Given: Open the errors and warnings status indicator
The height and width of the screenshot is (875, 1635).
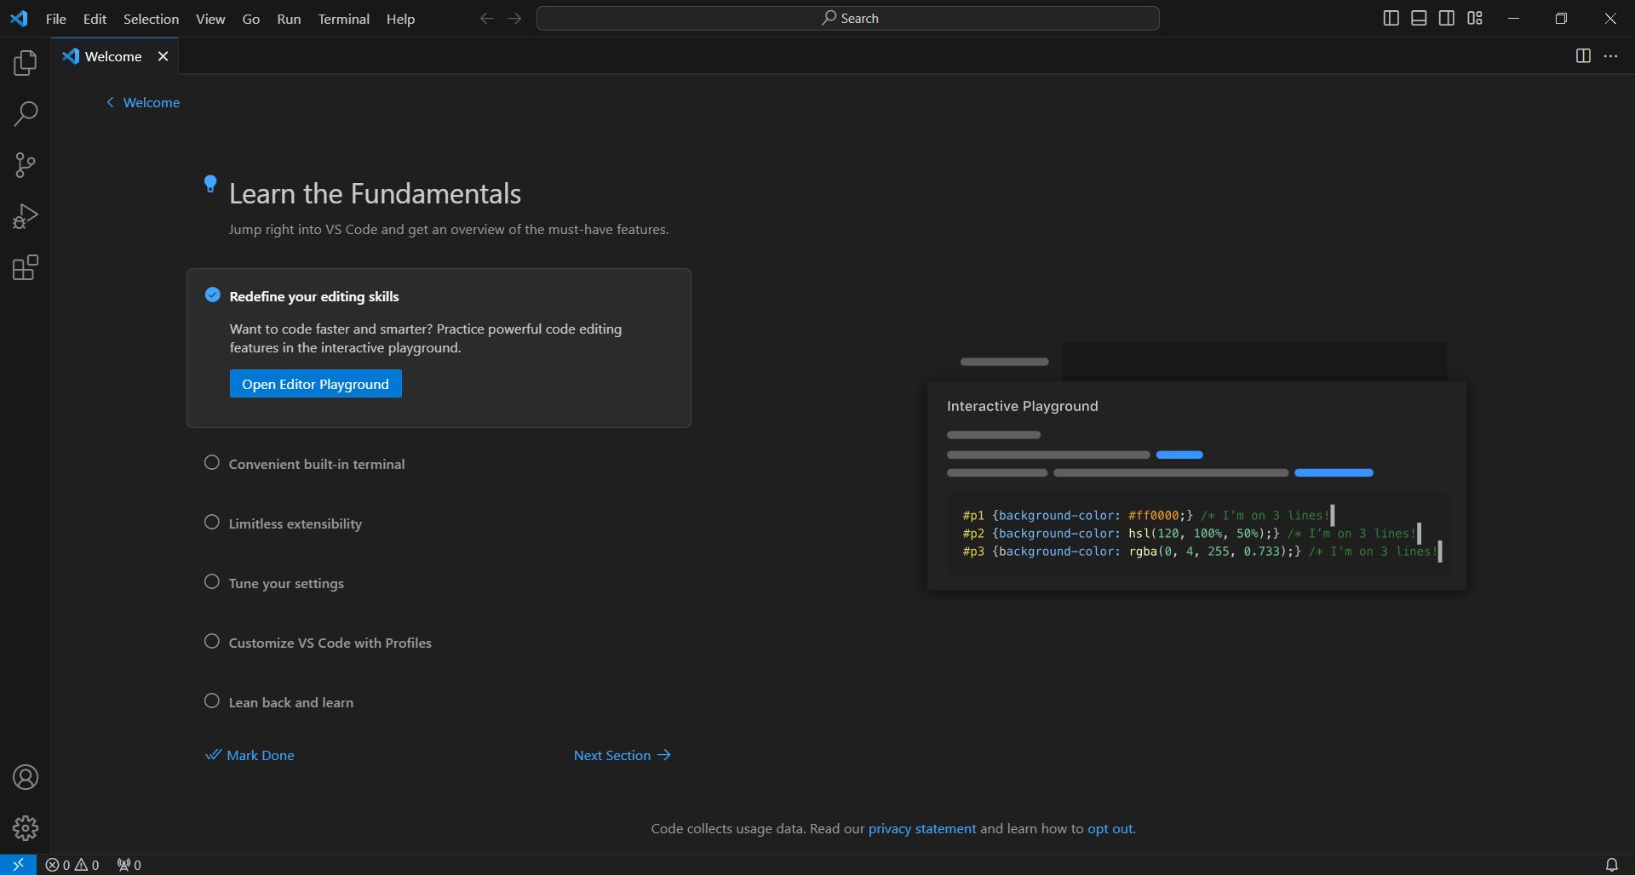Looking at the screenshot, I should 72,864.
